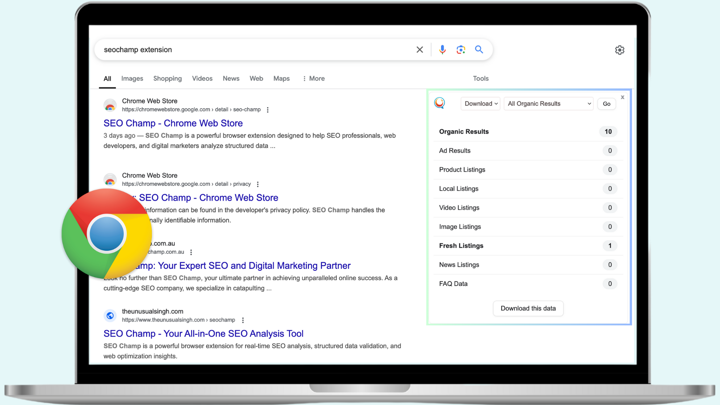
Task: Select the Video Listings row
Action: (x=528, y=208)
